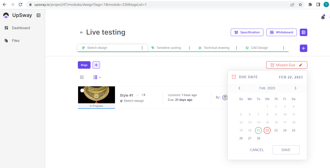Click the notification bell icon

(x=323, y=17)
